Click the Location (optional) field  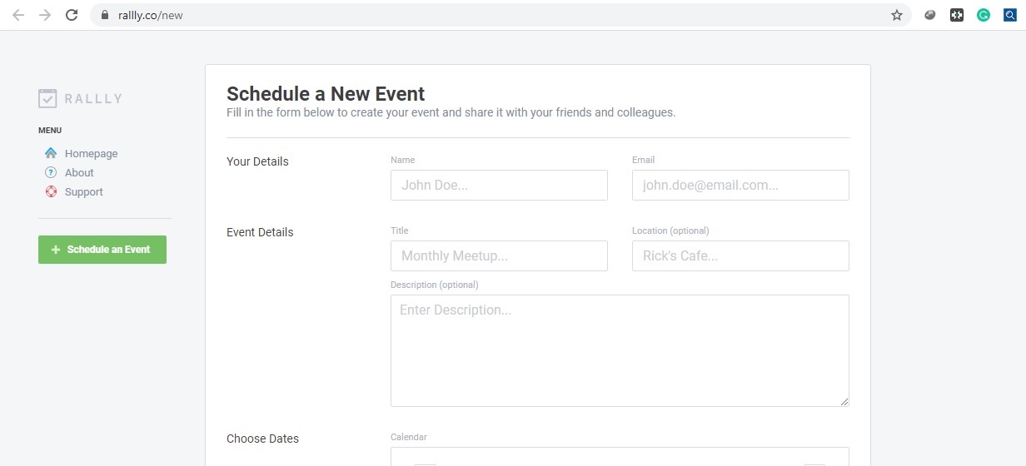(x=740, y=255)
